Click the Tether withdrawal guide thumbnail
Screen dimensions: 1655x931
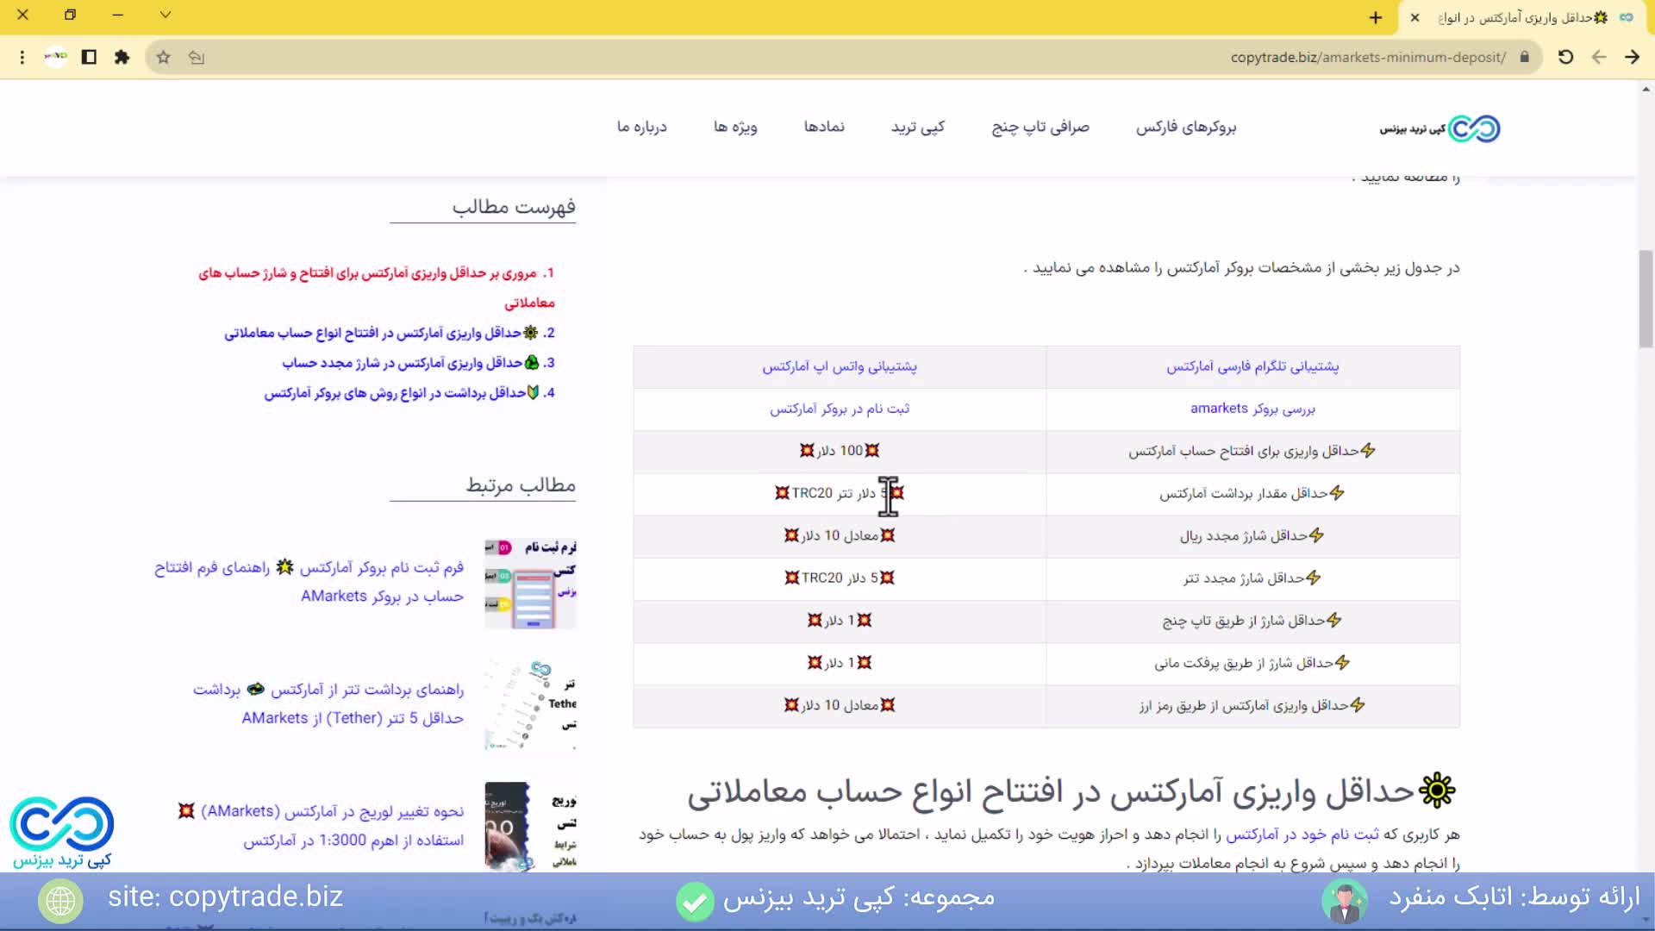click(x=530, y=704)
